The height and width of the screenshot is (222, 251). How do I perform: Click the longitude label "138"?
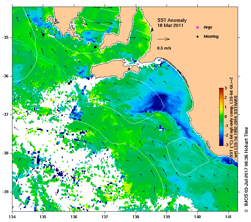click(x=136, y=217)
